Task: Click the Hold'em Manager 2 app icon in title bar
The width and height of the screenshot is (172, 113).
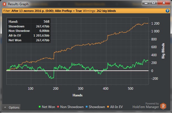Action: point(4,4)
